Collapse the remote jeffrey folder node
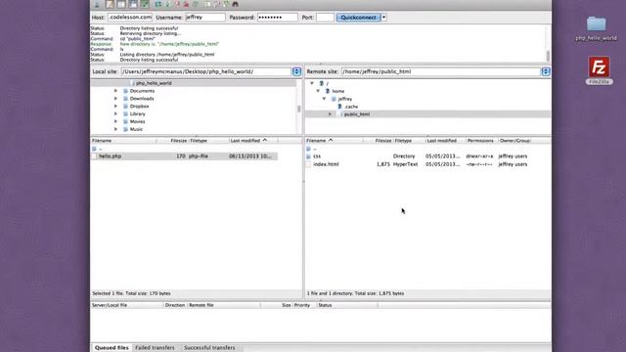The width and height of the screenshot is (626, 352). (324, 99)
